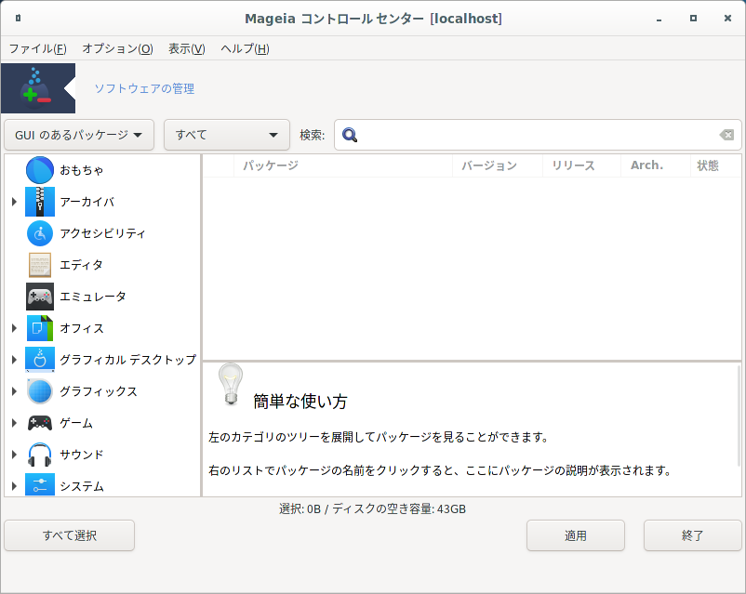The width and height of the screenshot is (746, 594).
Task: Expand the グラフィカル デスクトップ tree node
Action: coord(14,360)
